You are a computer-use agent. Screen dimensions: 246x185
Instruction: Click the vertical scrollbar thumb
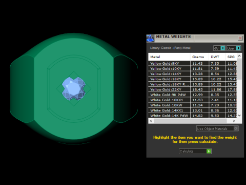coord(239,69)
